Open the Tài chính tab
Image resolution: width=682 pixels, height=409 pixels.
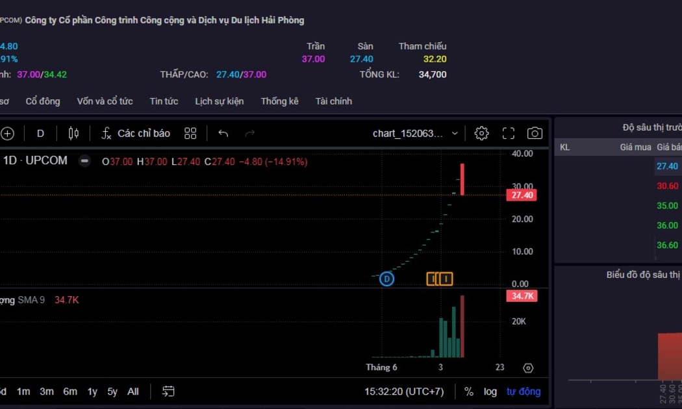click(x=333, y=101)
